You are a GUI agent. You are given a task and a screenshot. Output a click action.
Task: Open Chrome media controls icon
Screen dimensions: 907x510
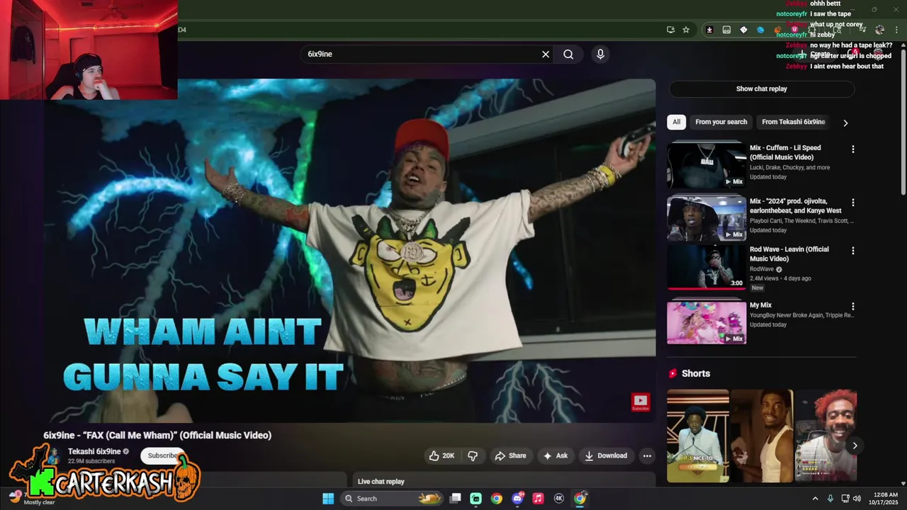click(x=862, y=30)
